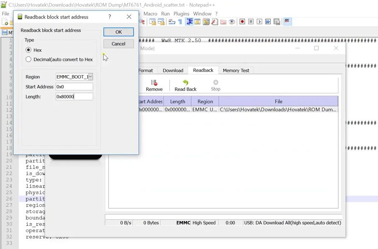This screenshot has height=249, width=378.
Task: Start macro recording red dot icon
Action: click(x=242, y=21)
